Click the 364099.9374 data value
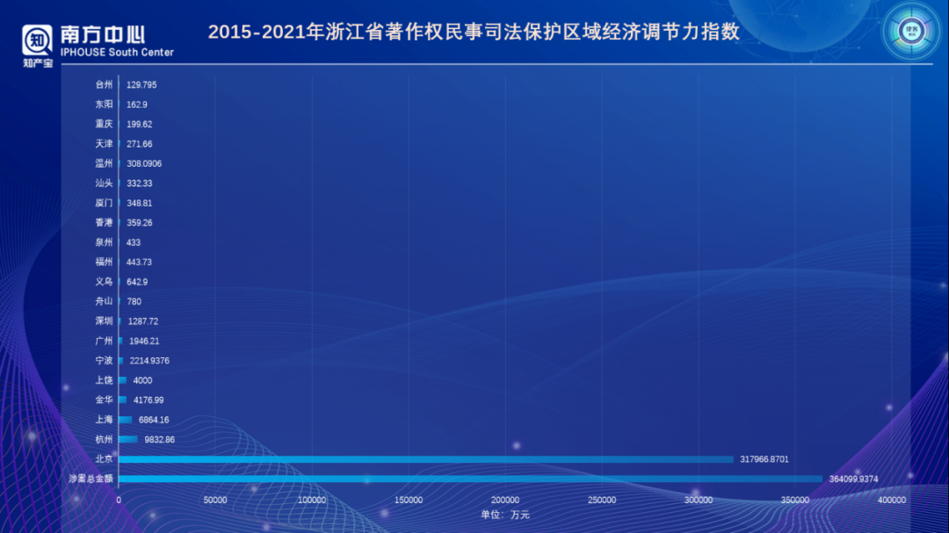 pos(853,479)
